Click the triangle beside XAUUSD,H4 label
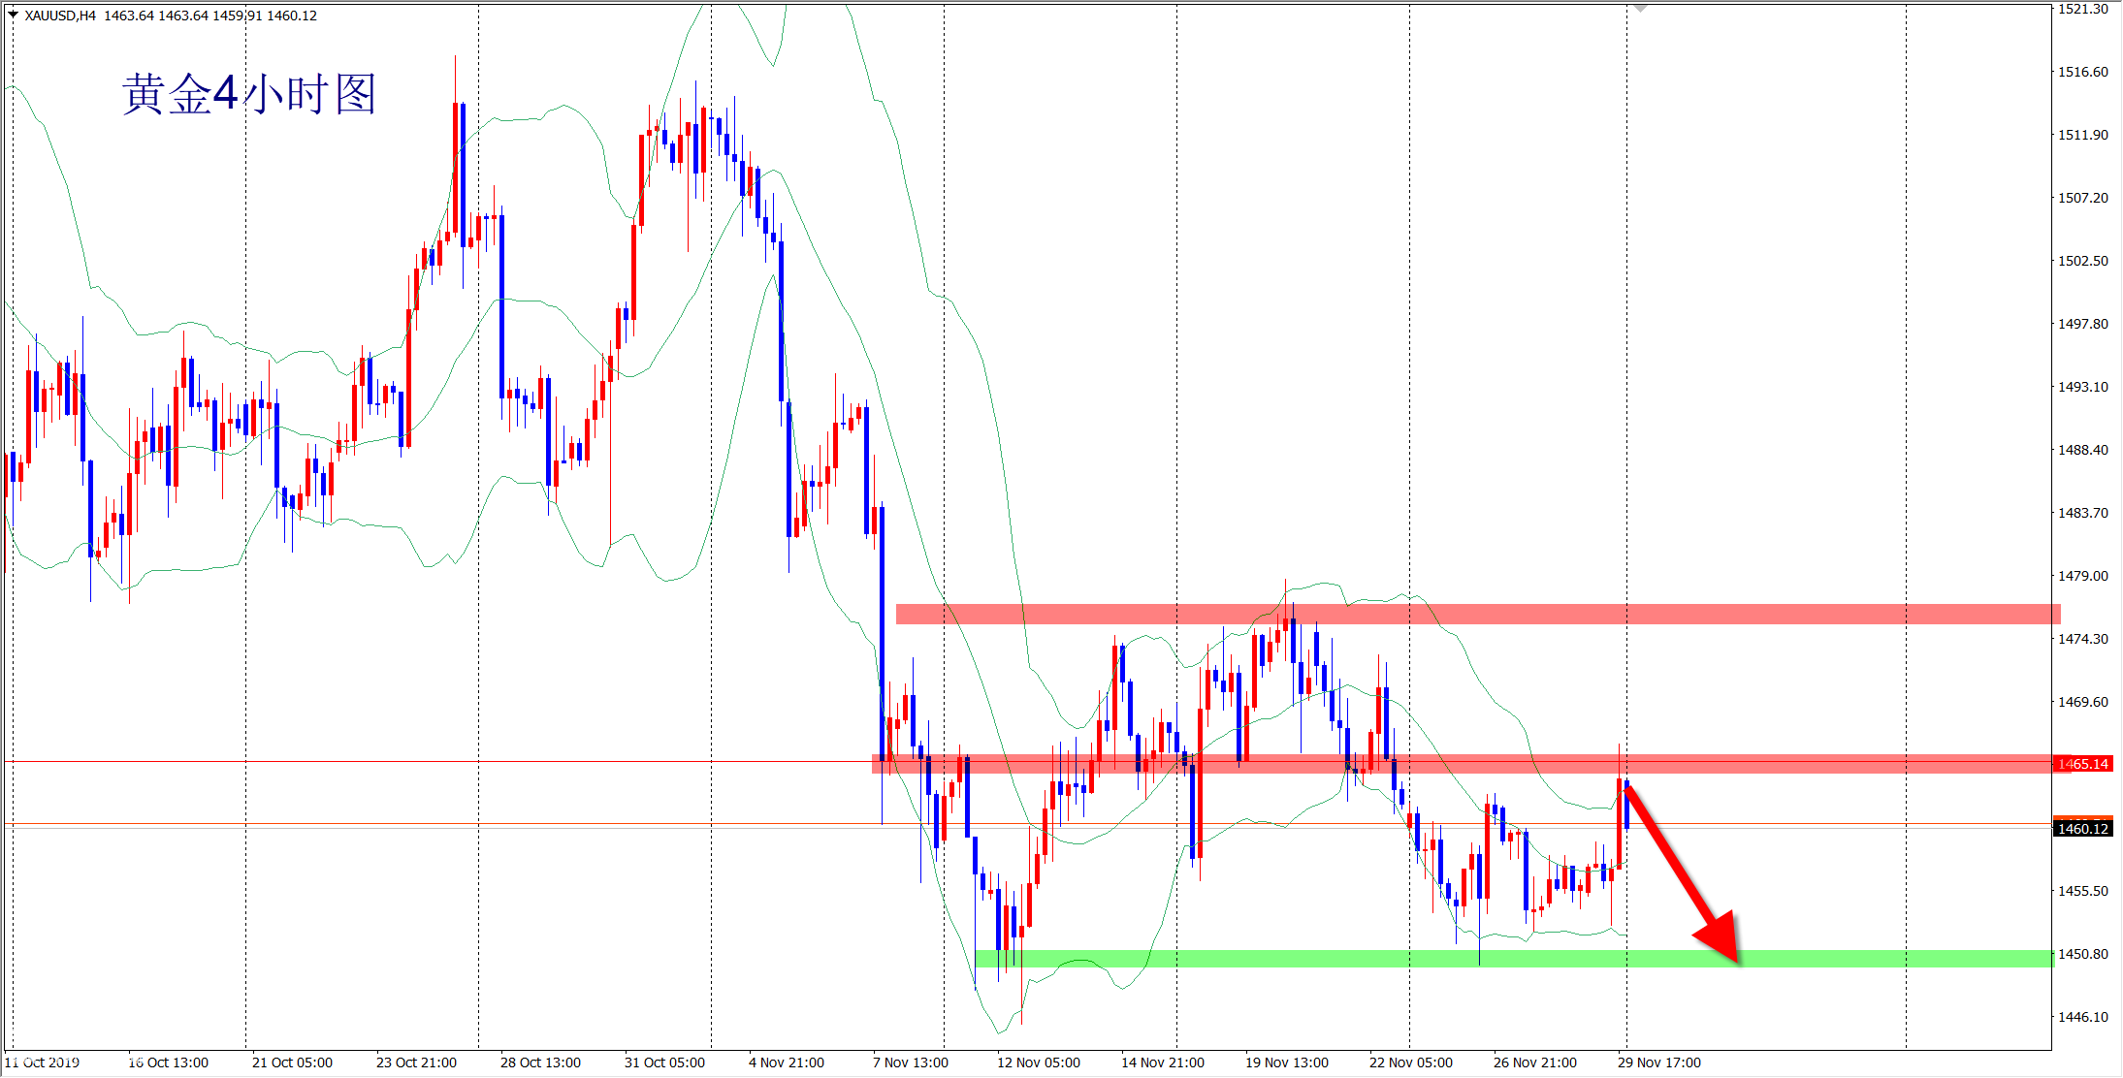The width and height of the screenshot is (2123, 1078). click(x=13, y=15)
